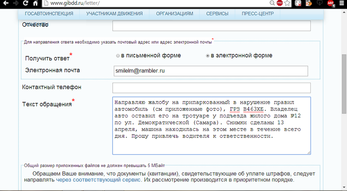Viewport: 347px width, 191px height.
Task: Click the zoom magnifier icon in address bar
Action: click(272, 3)
